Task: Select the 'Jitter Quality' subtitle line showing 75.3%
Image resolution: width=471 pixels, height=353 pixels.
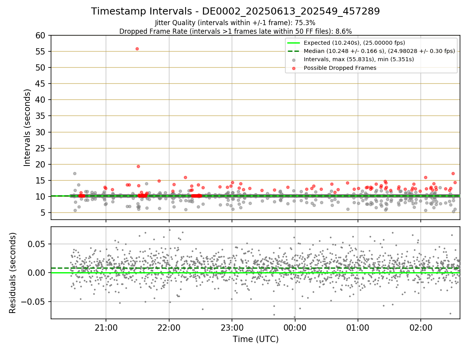Action: point(235,23)
